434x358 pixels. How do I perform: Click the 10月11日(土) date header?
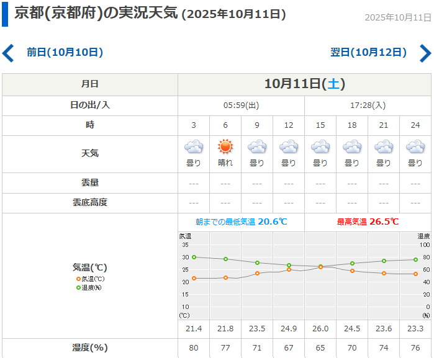(x=304, y=84)
